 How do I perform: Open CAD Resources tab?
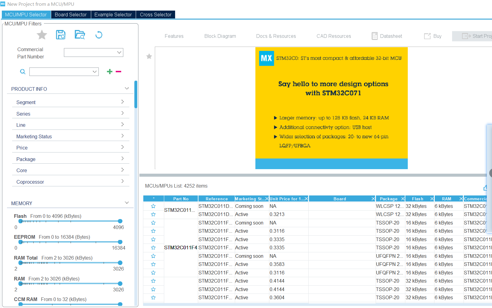point(334,36)
